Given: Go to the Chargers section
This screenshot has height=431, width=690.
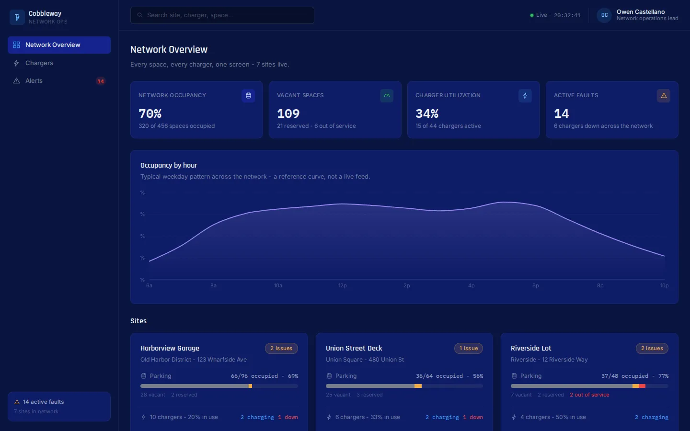Looking at the screenshot, I should point(59,63).
